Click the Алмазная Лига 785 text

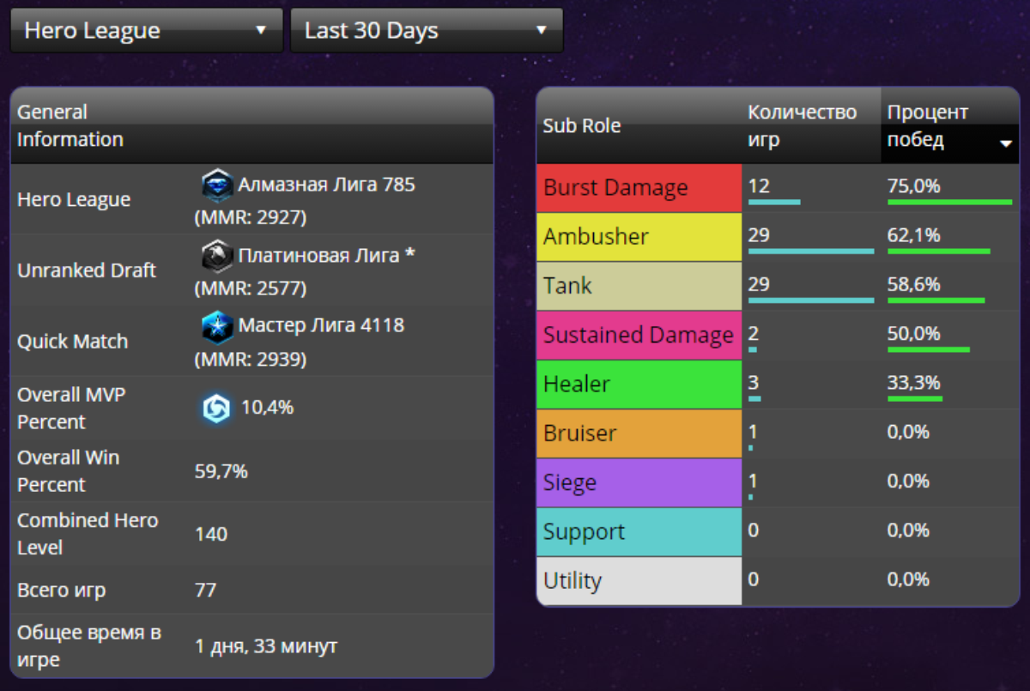326,185
